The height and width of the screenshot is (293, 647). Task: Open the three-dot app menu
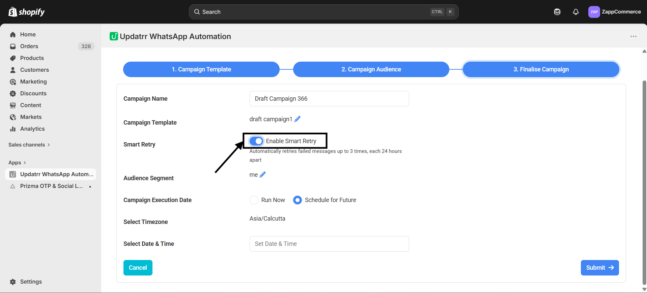(x=633, y=36)
